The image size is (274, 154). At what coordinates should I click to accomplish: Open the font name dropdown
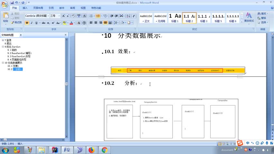coord(49,16)
